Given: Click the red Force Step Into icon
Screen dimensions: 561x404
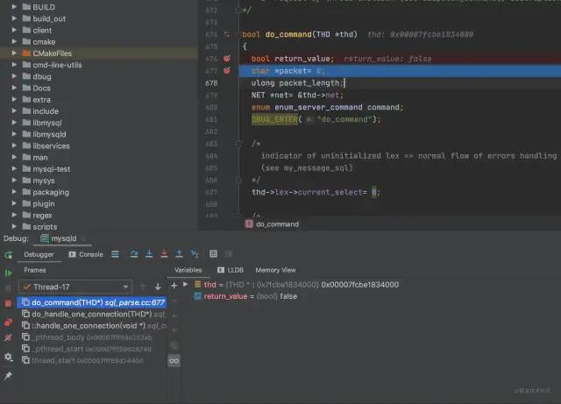Looking at the screenshot, I should tap(164, 254).
